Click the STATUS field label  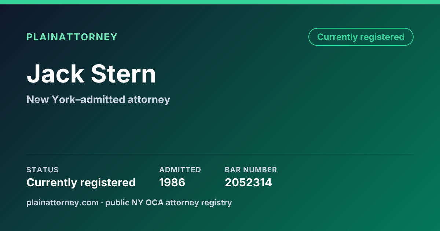[x=43, y=170]
